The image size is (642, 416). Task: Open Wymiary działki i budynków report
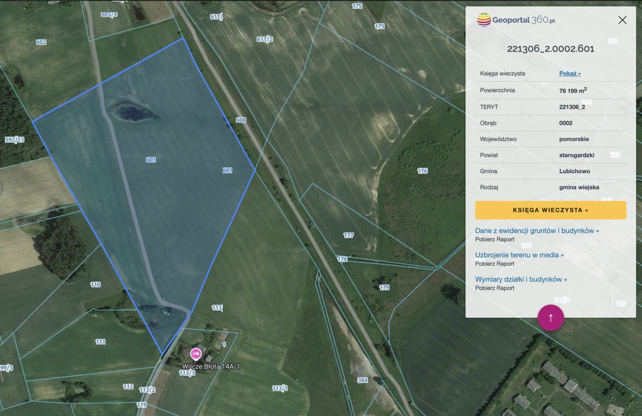[521, 279]
